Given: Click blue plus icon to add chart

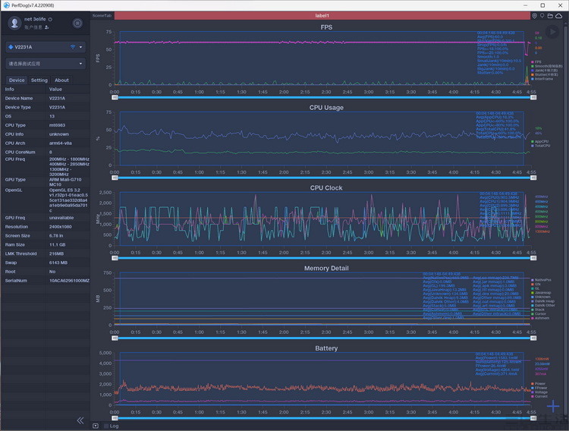Looking at the screenshot, I should tap(553, 406).
